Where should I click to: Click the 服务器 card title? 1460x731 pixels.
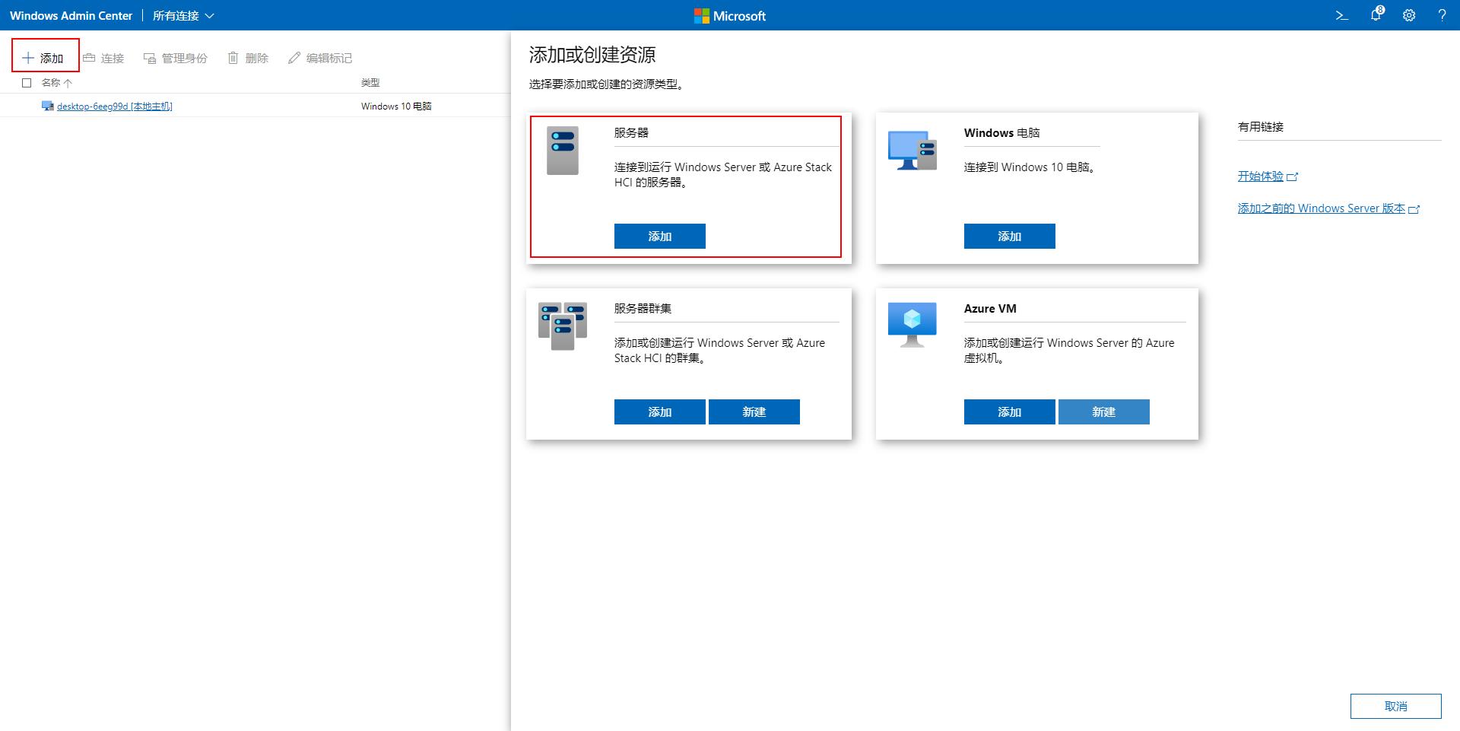click(x=631, y=132)
